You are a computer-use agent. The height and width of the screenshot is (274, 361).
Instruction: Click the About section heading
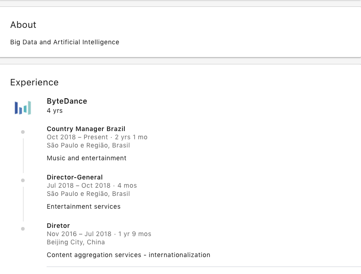tap(23, 25)
